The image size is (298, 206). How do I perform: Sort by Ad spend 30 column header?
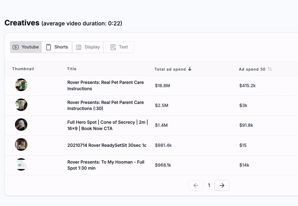click(x=252, y=69)
